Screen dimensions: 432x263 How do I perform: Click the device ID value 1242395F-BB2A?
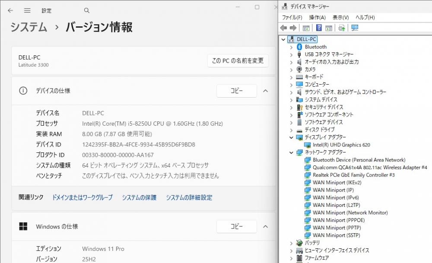(x=139, y=145)
